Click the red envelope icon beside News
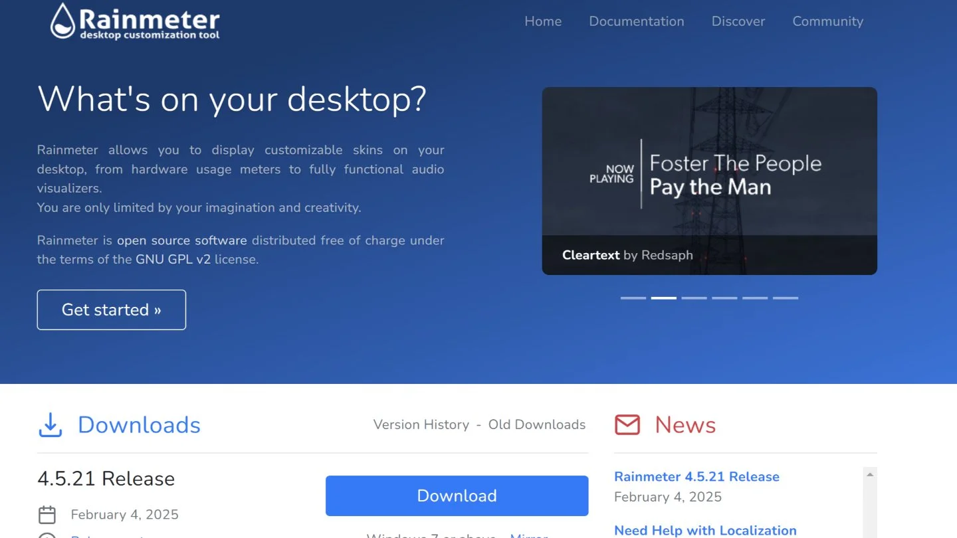 click(627, 425)
